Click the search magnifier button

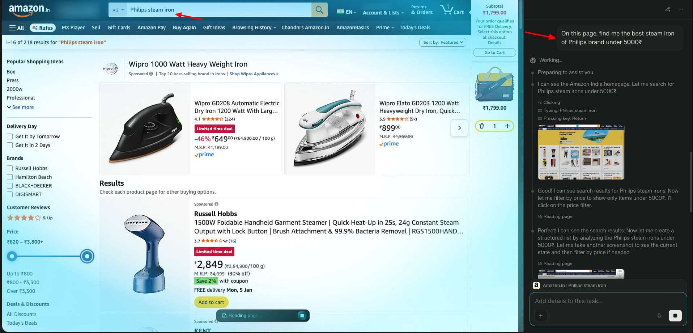coord(319,10)
